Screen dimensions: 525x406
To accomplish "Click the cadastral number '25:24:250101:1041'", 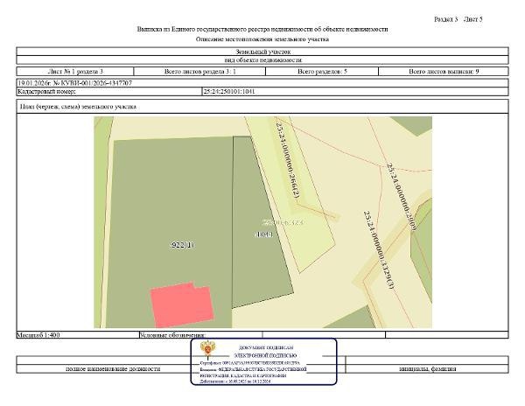I will (x=229, y=91).
